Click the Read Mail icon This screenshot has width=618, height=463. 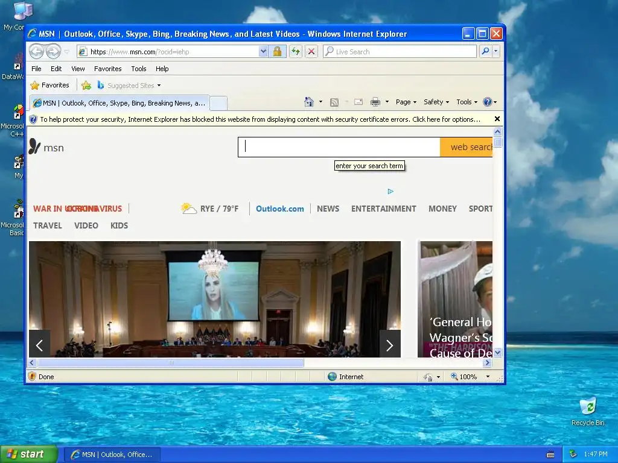358,102
